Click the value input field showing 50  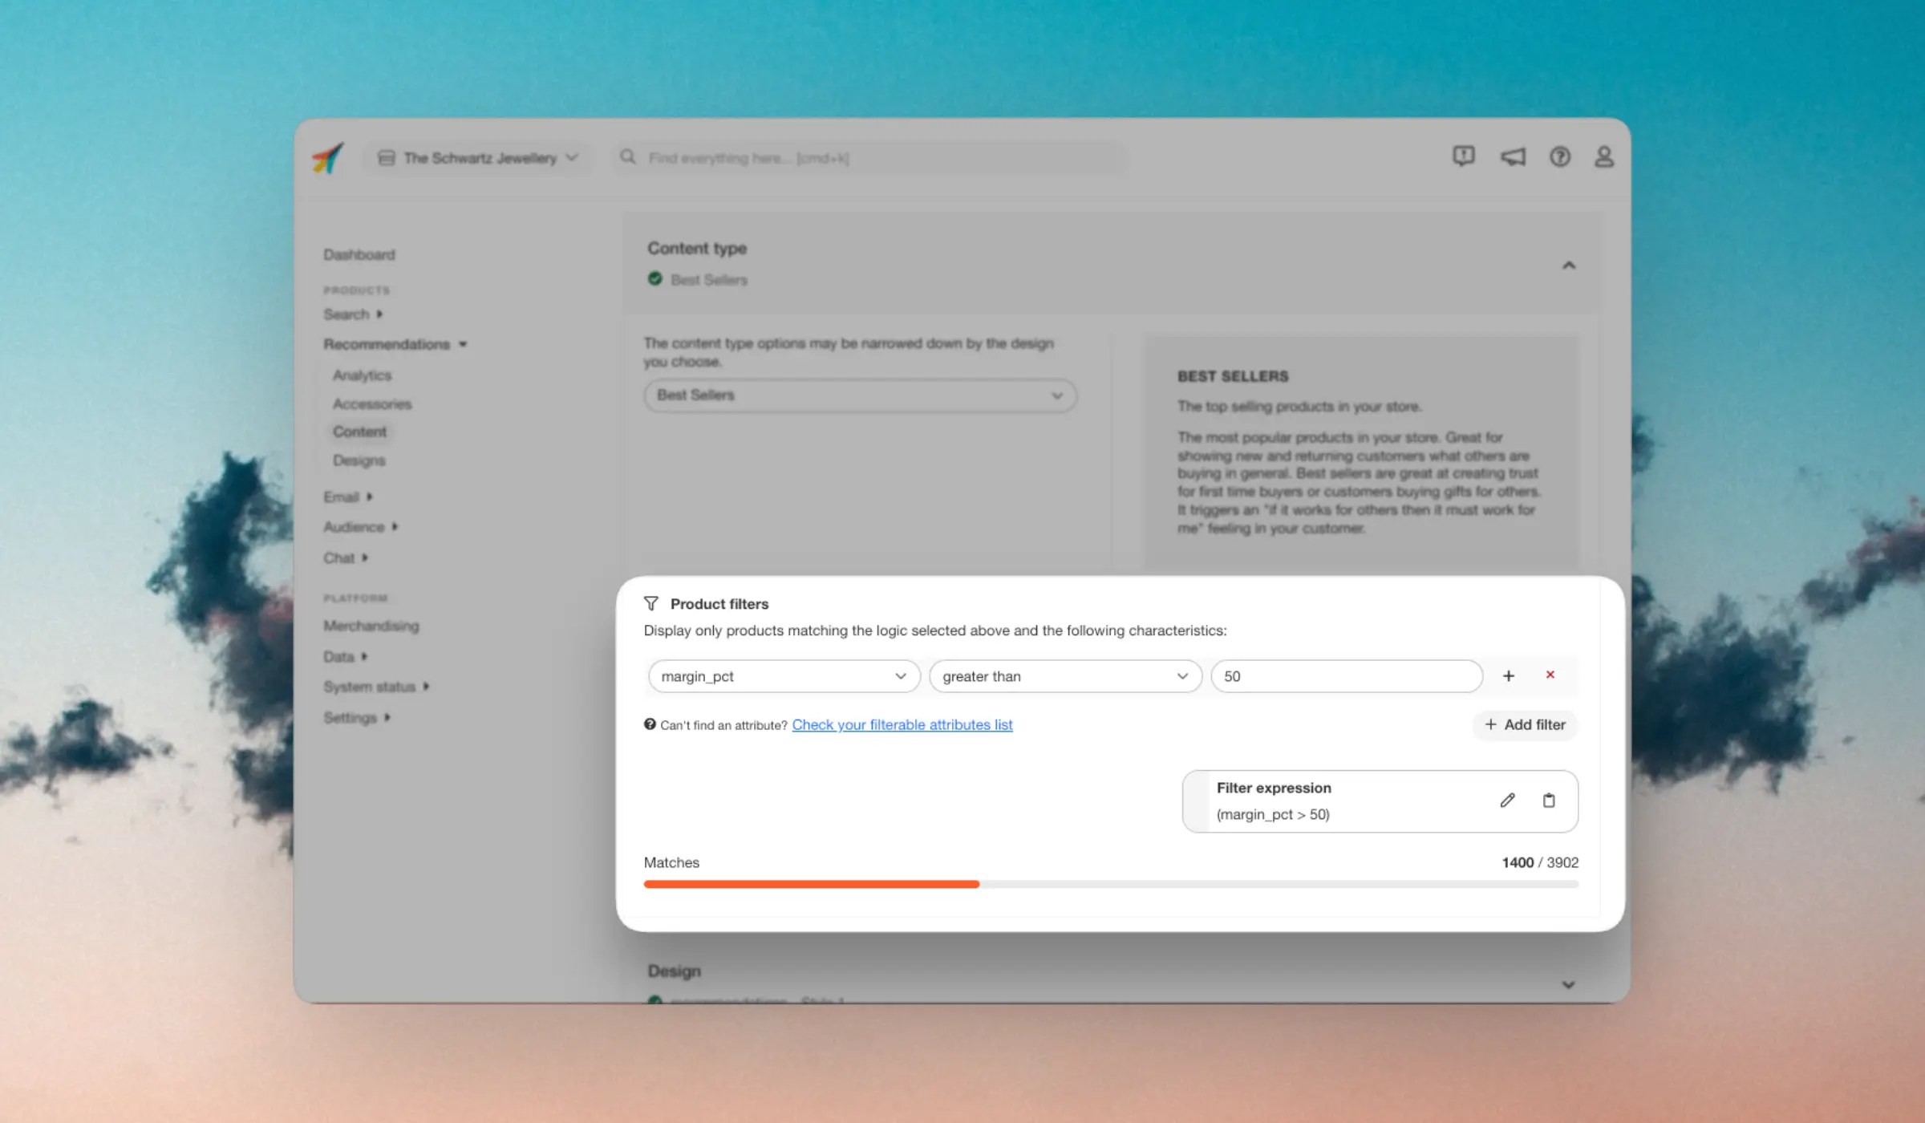[x=1346, y=675]
